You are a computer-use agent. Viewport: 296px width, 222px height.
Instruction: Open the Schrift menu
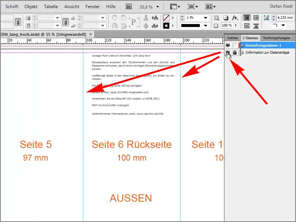coord(12,7)
